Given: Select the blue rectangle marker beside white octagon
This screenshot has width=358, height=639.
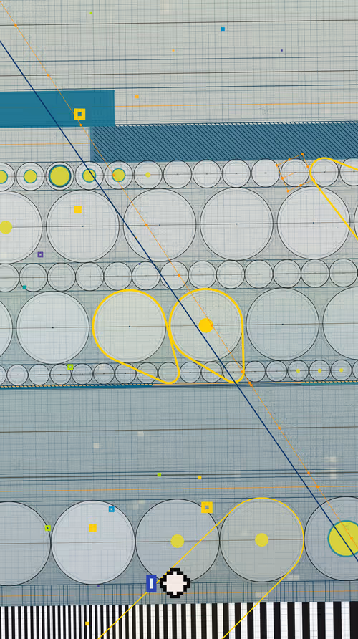Looking at the screenshot, I should coord(151,584).
